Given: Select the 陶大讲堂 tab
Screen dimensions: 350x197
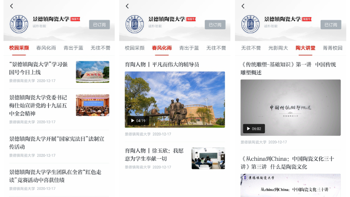Looking at the screenshot, I should (x=305, y=48).
